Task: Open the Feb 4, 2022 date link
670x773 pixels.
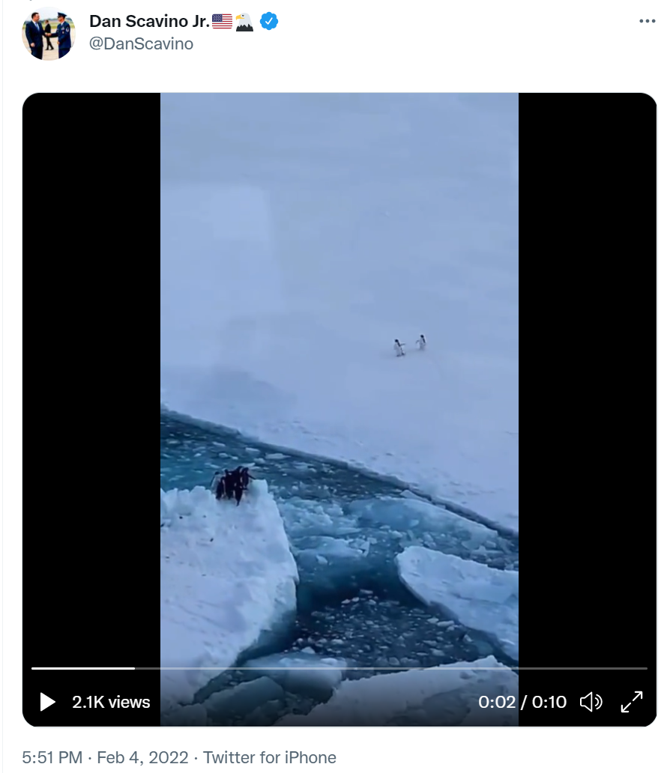Action: (x=142, y=757)
